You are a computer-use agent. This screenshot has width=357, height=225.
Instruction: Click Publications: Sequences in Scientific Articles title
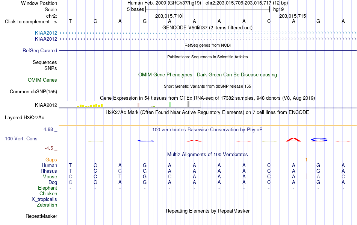point(207,57)
